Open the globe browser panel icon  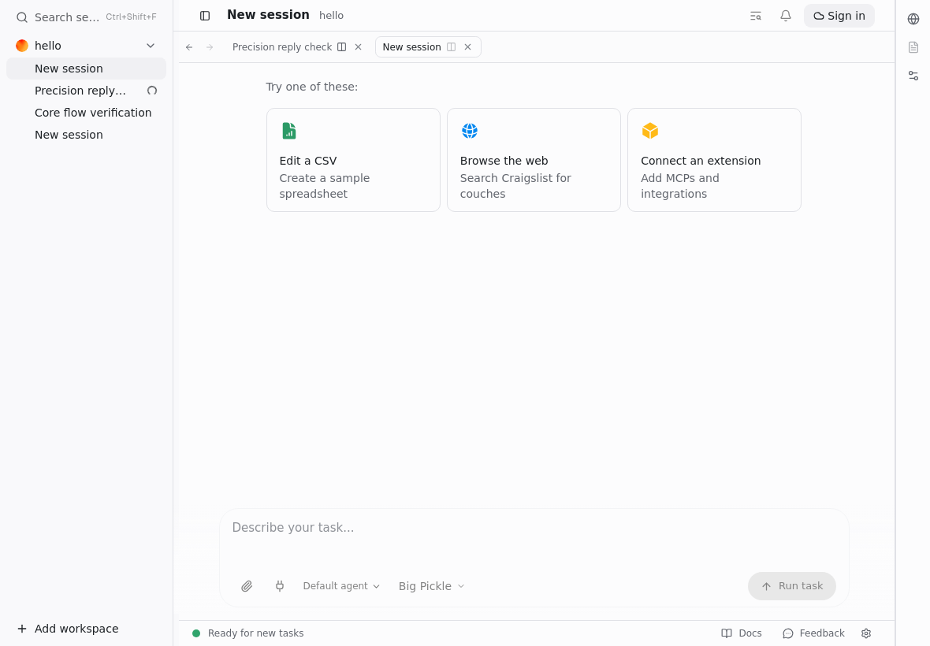[913, 19]
